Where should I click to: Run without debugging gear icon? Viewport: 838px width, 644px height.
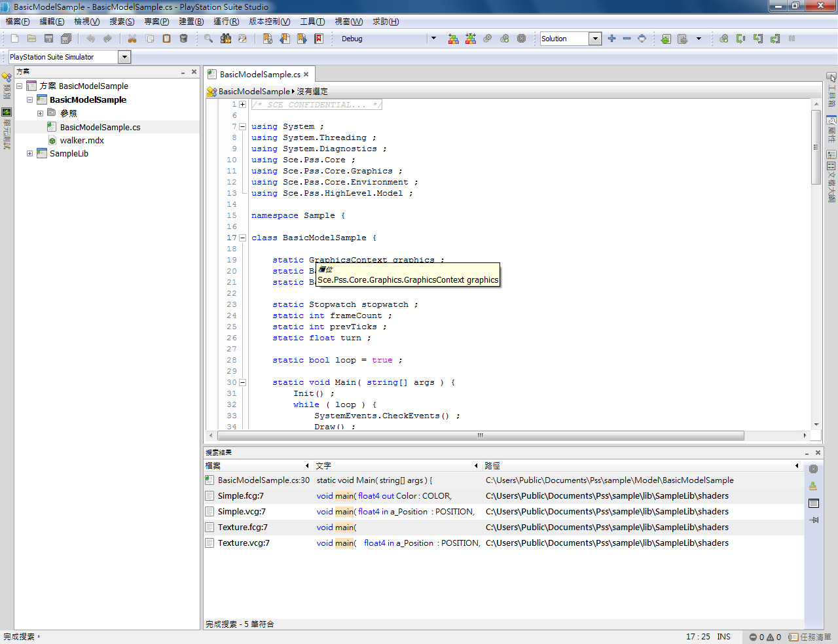pyautogui.click(x=487, y=39)
